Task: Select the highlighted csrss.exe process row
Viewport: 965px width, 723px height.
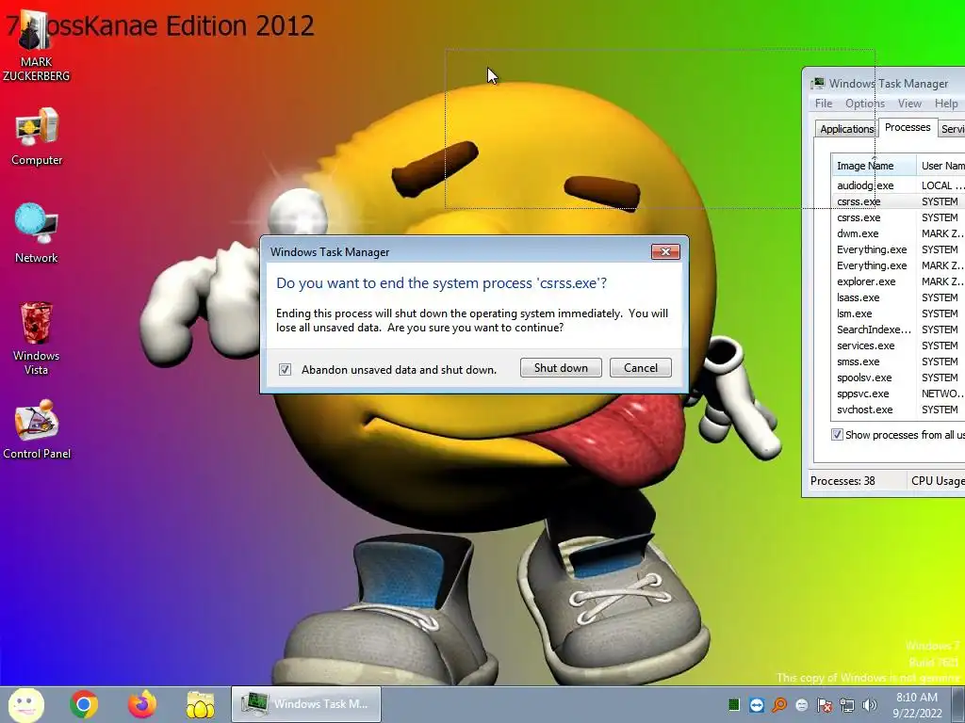Action: (898, 201)
